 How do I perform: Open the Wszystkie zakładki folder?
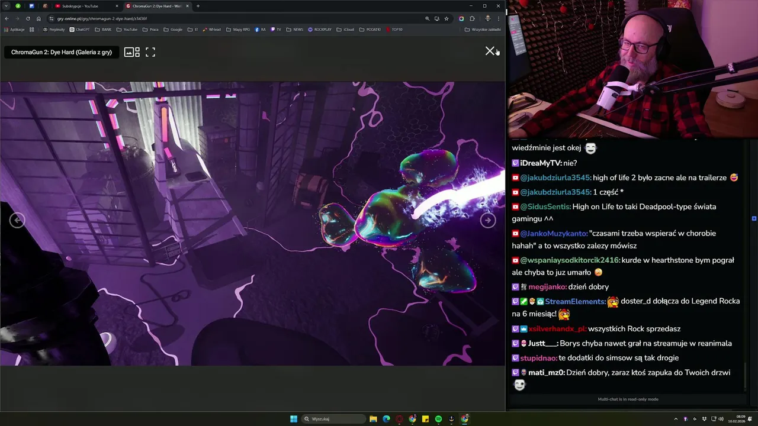pyautogui.click(x=483, y=29)
